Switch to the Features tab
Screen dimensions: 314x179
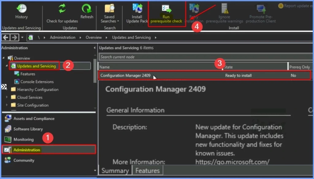[x=147, y=171]
